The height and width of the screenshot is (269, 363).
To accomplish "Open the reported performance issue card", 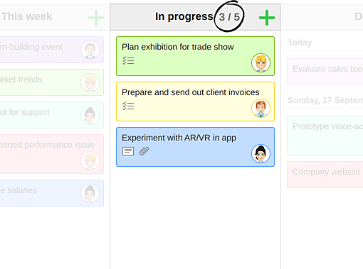I will point(52,154).
